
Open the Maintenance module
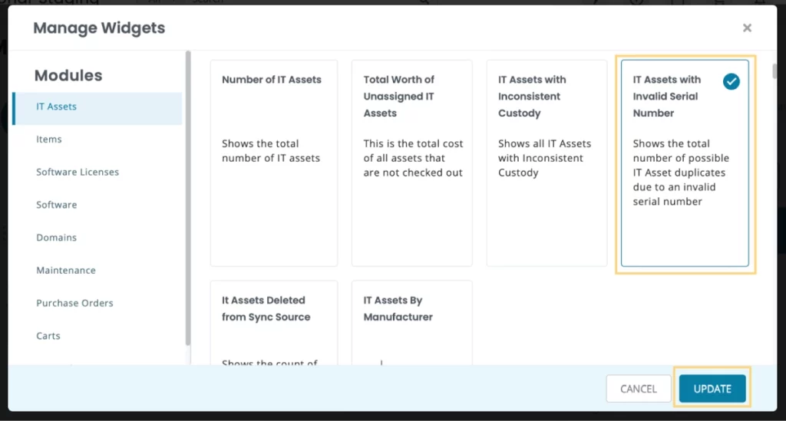pyautogui.click(x=66, y=271)
